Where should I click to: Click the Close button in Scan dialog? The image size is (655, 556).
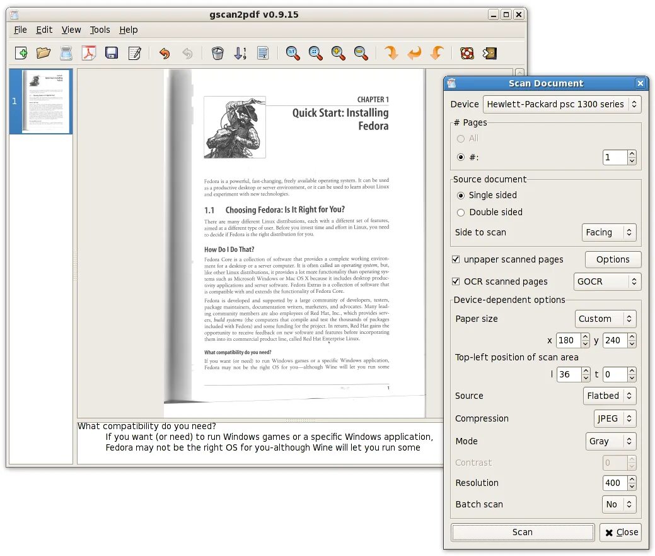point(622,532)
